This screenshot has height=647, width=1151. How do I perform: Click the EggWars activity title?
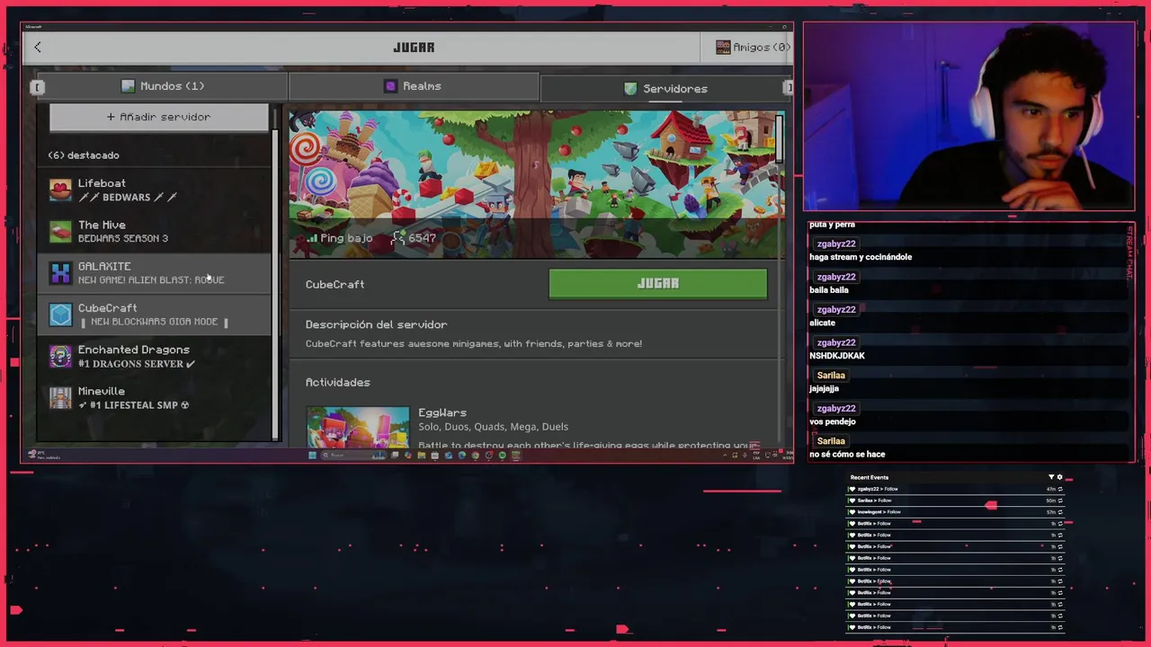pos(442,412)
